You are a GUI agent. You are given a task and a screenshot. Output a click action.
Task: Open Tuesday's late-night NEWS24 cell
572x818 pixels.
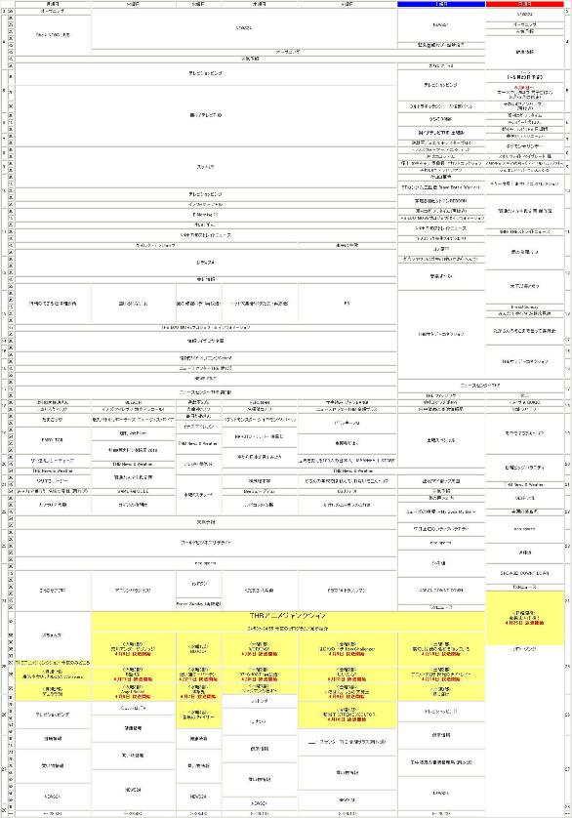133,790
